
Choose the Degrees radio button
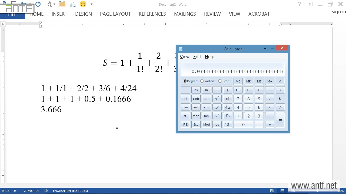[x=185, y=81]
